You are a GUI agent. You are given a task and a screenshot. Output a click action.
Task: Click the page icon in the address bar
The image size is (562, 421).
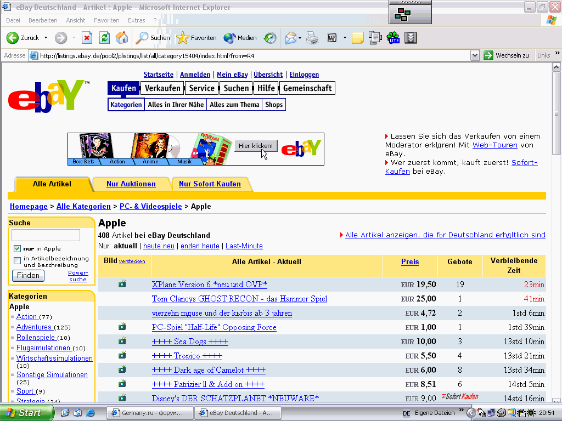pos(33,55)
